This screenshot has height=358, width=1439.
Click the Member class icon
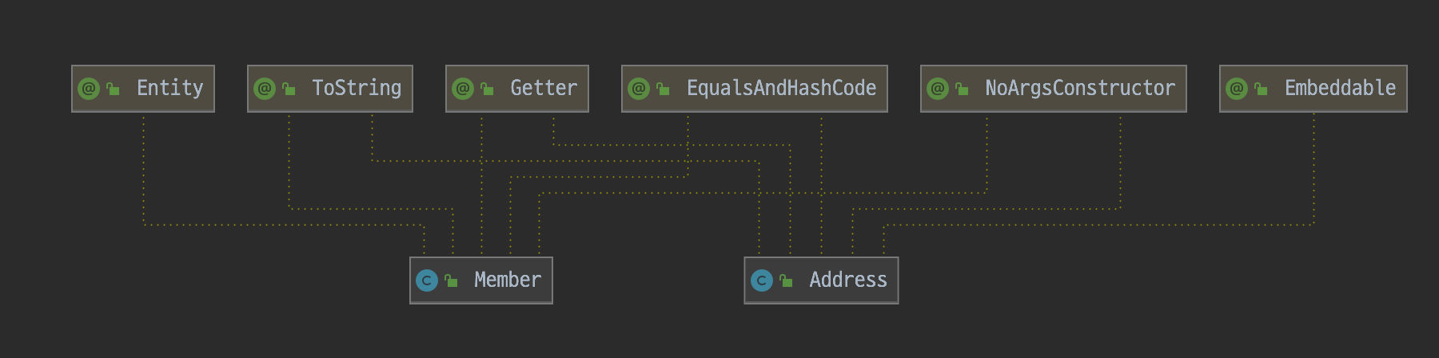pyautogui.click(x=427, y=280)
